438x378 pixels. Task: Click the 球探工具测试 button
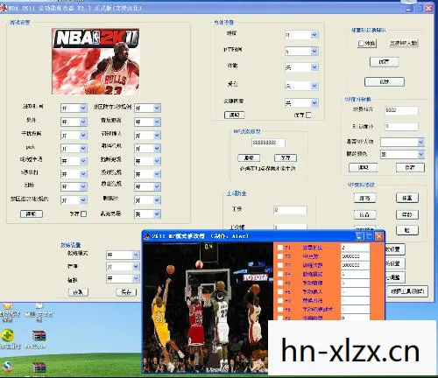pos(407,291)
